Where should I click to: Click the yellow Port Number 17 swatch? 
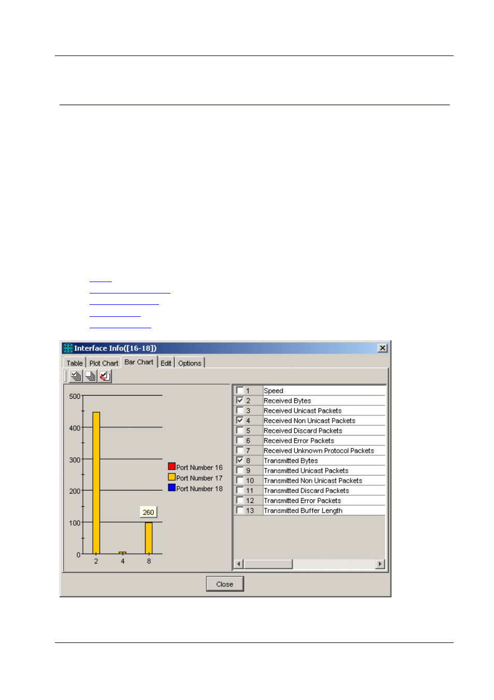[x=171, y=477]
